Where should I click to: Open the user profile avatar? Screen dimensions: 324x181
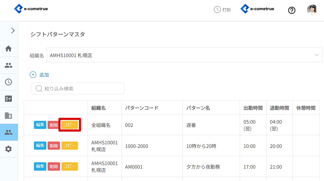[312, 10]
